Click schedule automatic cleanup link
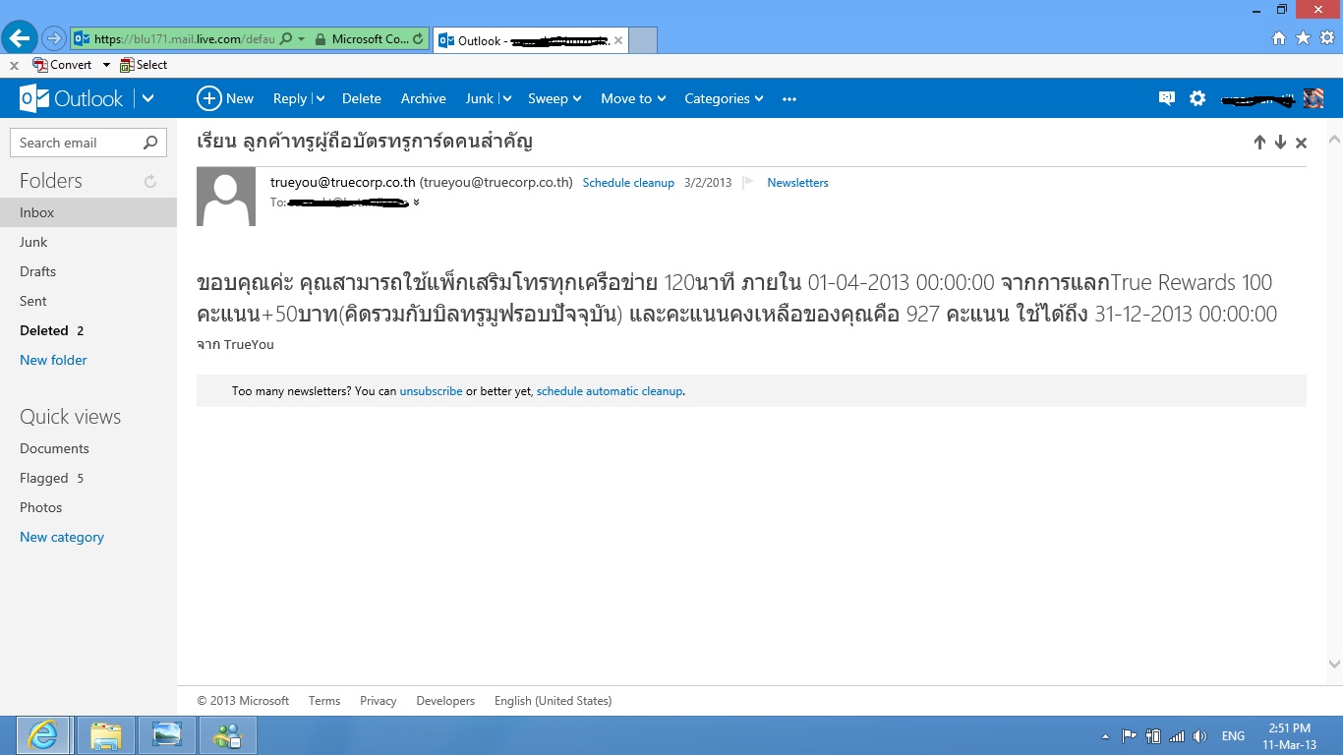Viewport: 1343px width, 755px height. 610,391
